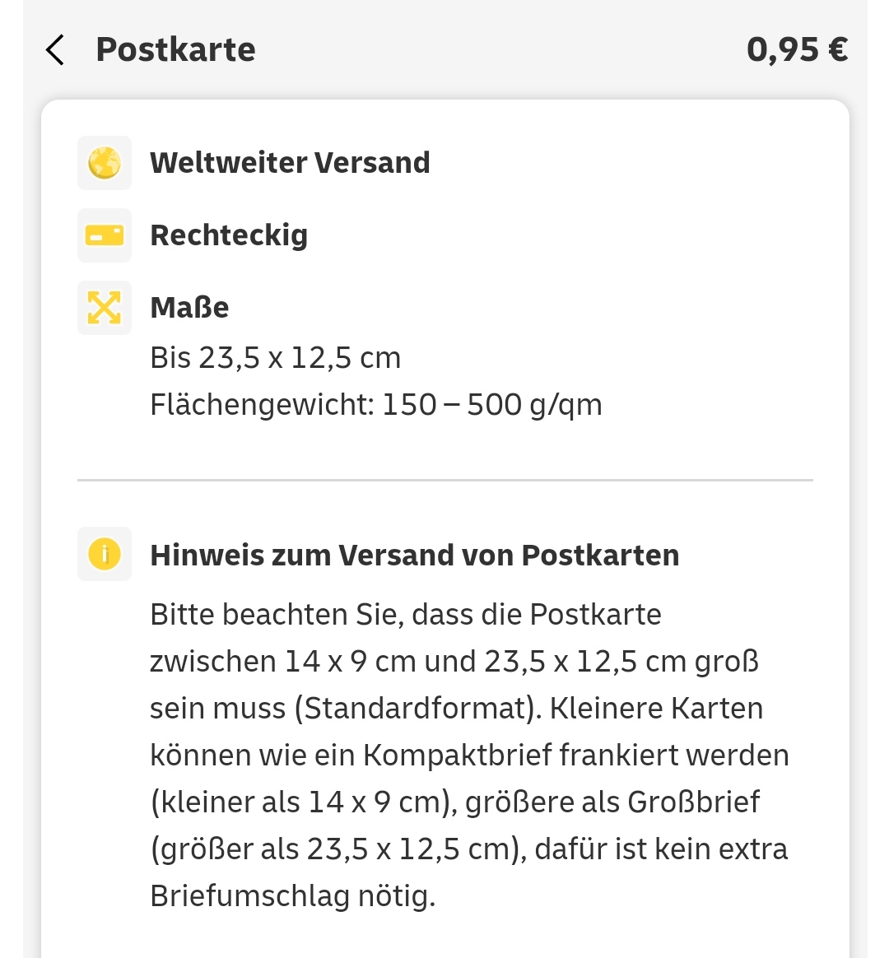
Task: Tap the Bis 23,5 x 12,5 cm text
Action: coord(276,358)
